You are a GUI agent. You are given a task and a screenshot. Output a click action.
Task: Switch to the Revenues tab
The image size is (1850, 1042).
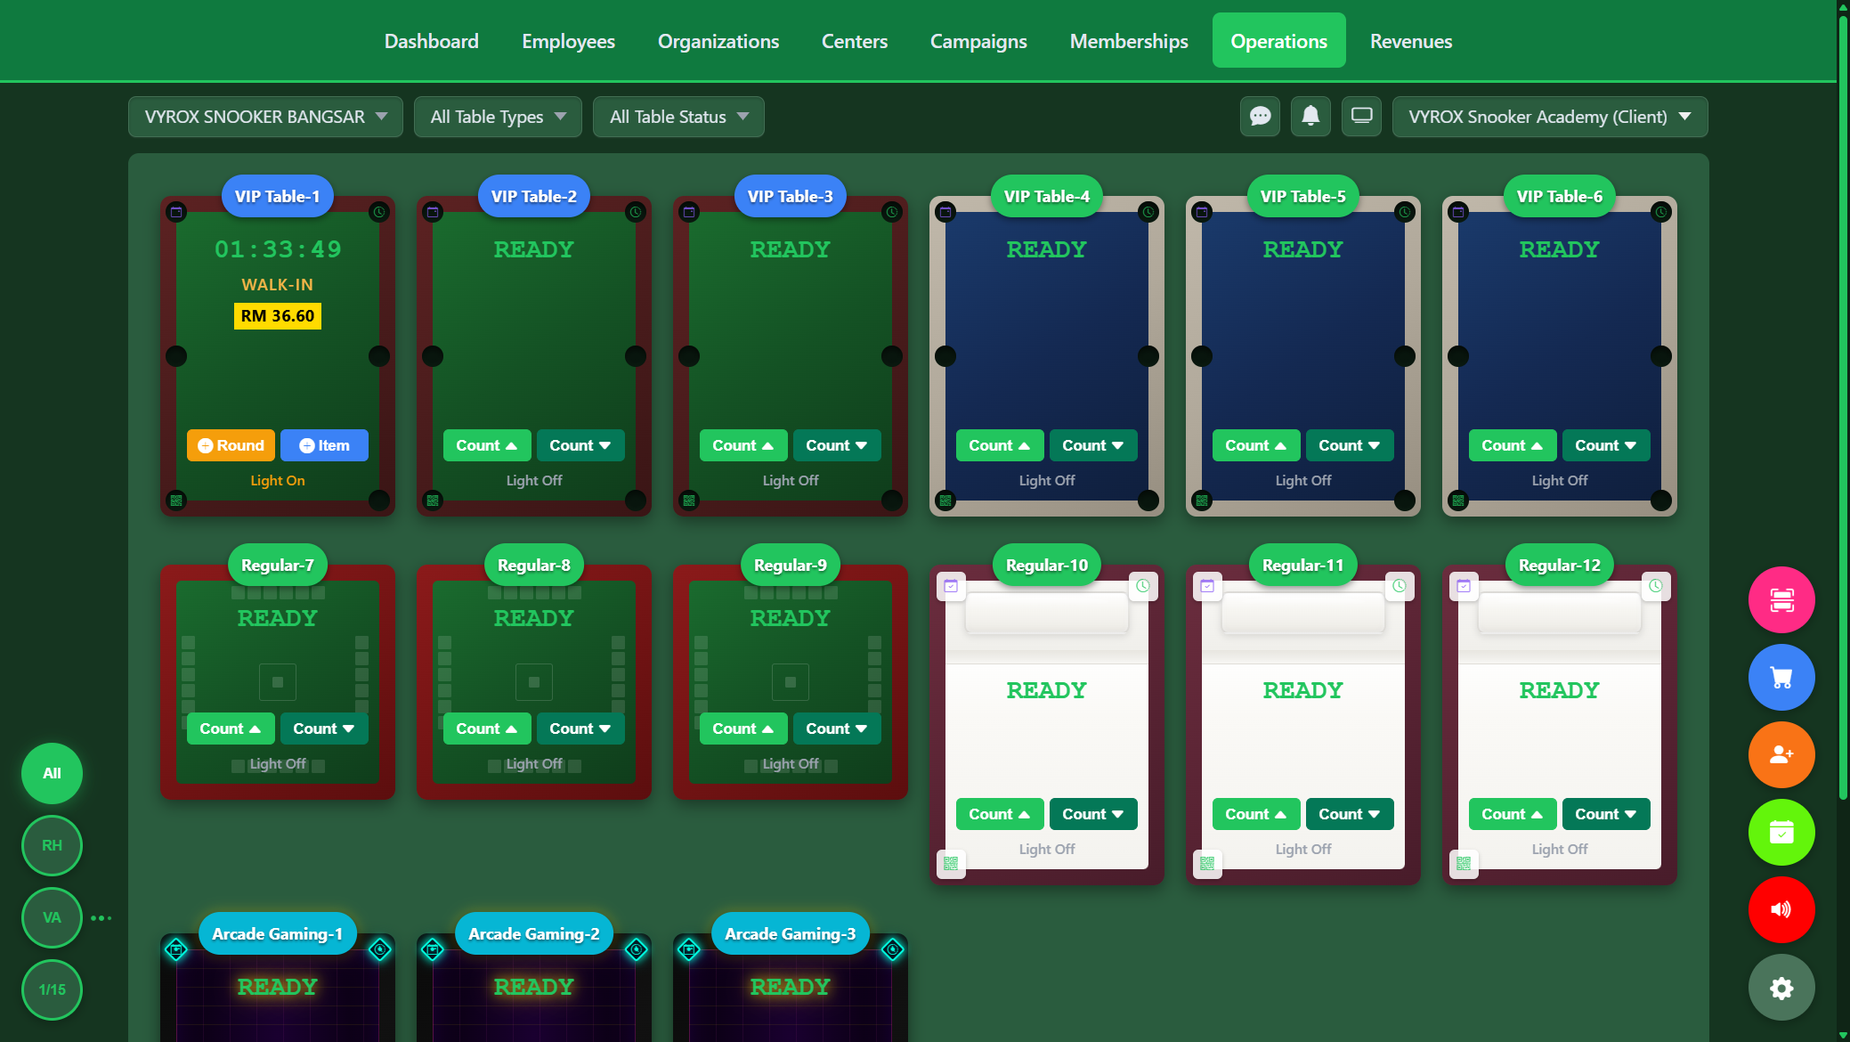(x=1411, y=41)
